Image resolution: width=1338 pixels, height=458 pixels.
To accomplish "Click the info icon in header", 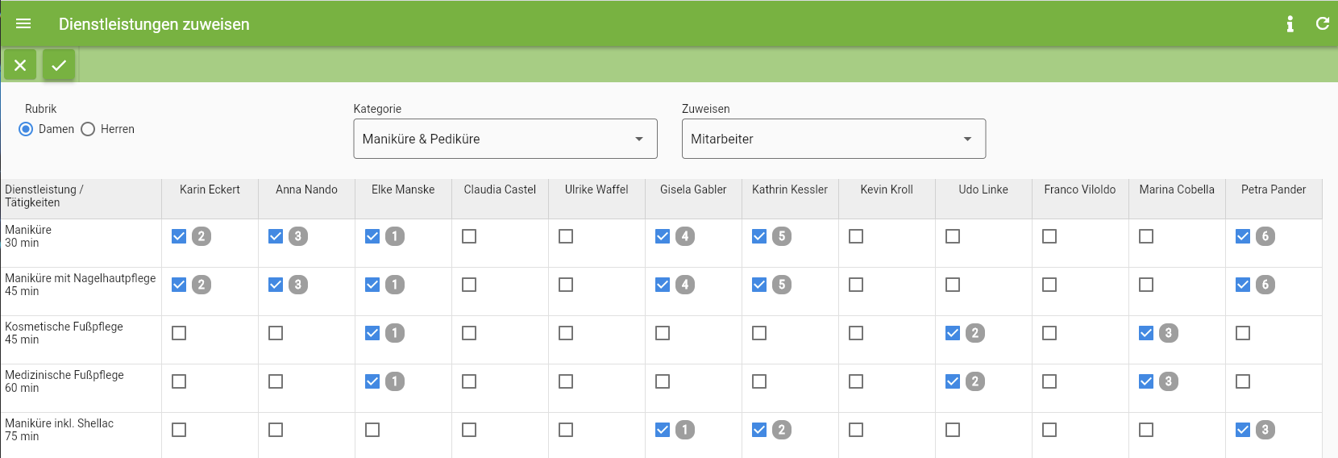I will click(x=1290, y=24).
